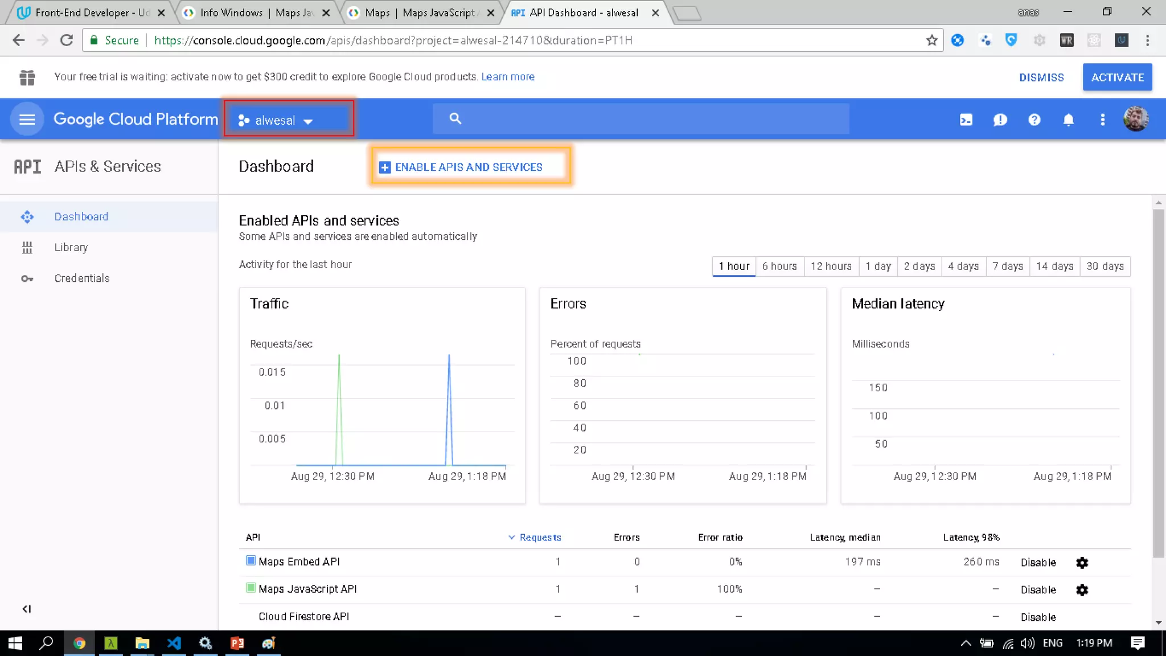Click the send feedback icon in header
Screen dimensions: 1166x656
point(1000,120)
